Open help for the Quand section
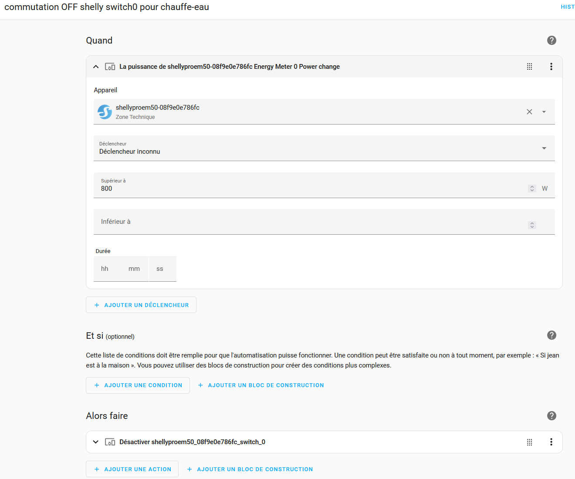The image size is (575, 479). (x=551, y=40)
